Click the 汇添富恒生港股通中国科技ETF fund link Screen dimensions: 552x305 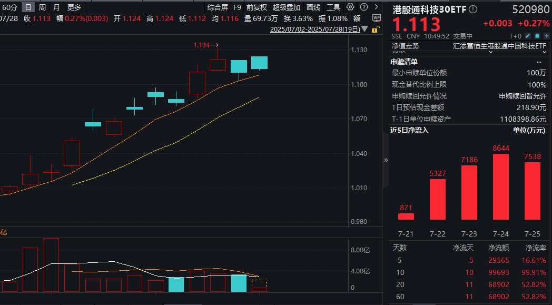pyautogui.click(x=500, y=46)
